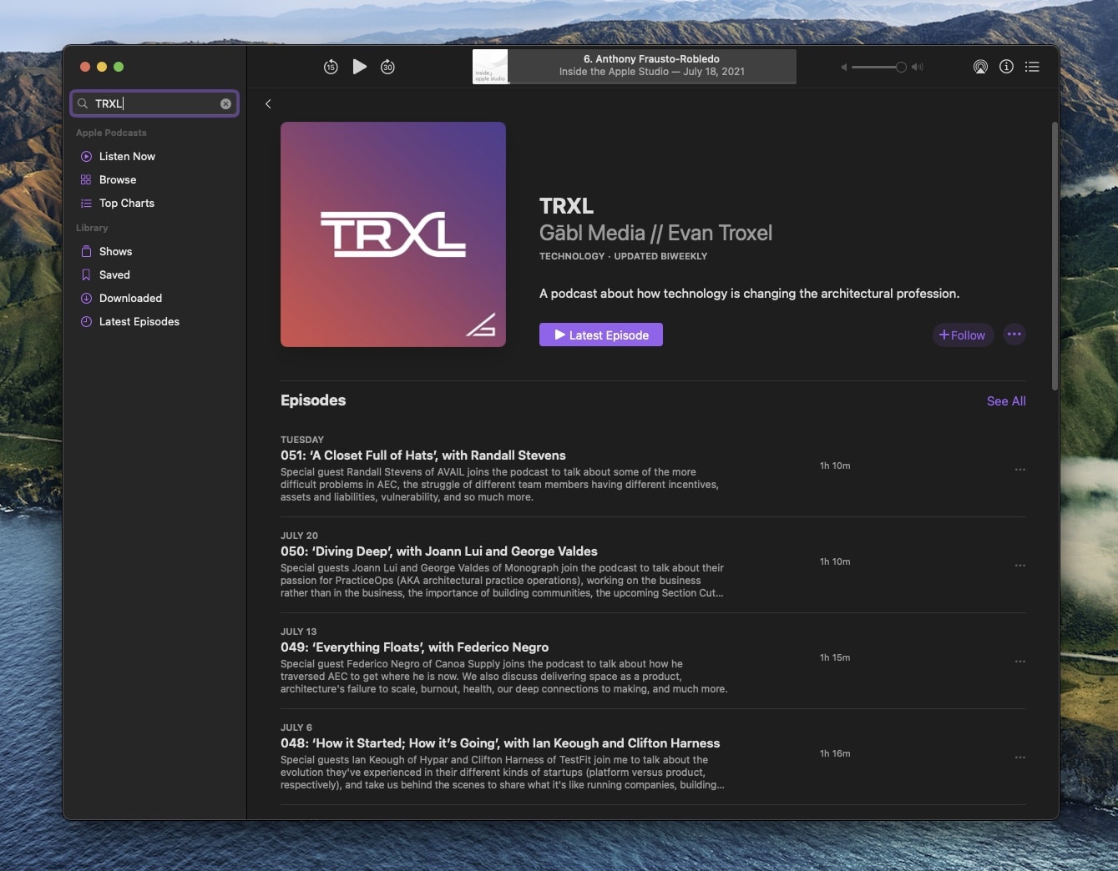The image size is (1118, 871).
Task: Click the now playing artwork thumbnail
Action: 490,67
